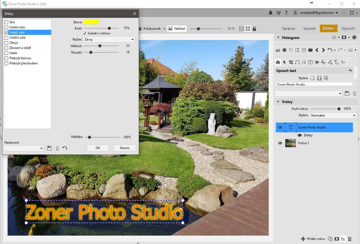Open the Nastavení preset dropdown
The height and width of the screenshot is (244, 360).
24,148
